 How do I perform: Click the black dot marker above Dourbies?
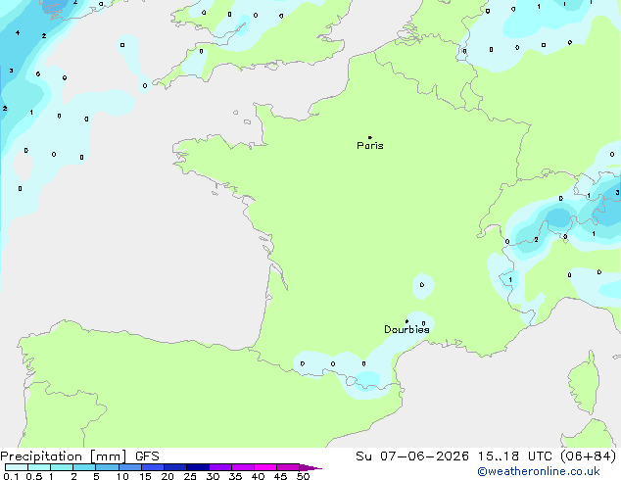(x=406, y=321)
